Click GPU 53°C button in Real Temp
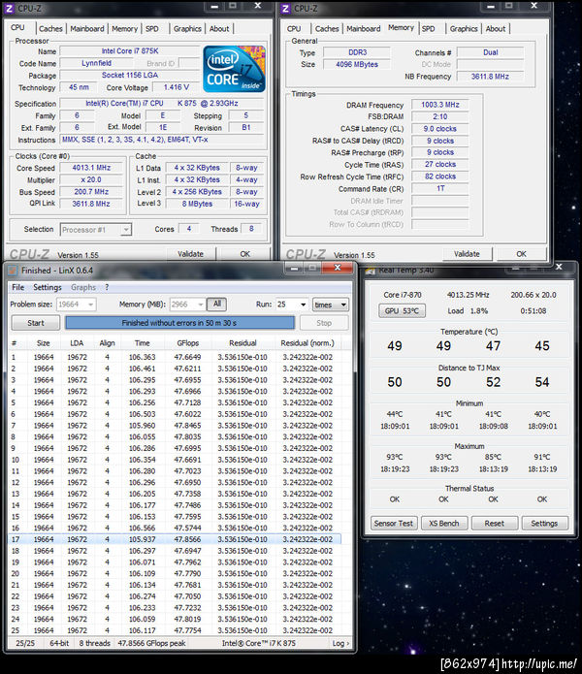 (402, 310)
